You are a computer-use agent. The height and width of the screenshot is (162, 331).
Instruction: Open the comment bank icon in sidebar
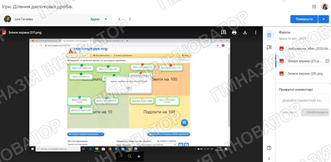click(269, 48)
